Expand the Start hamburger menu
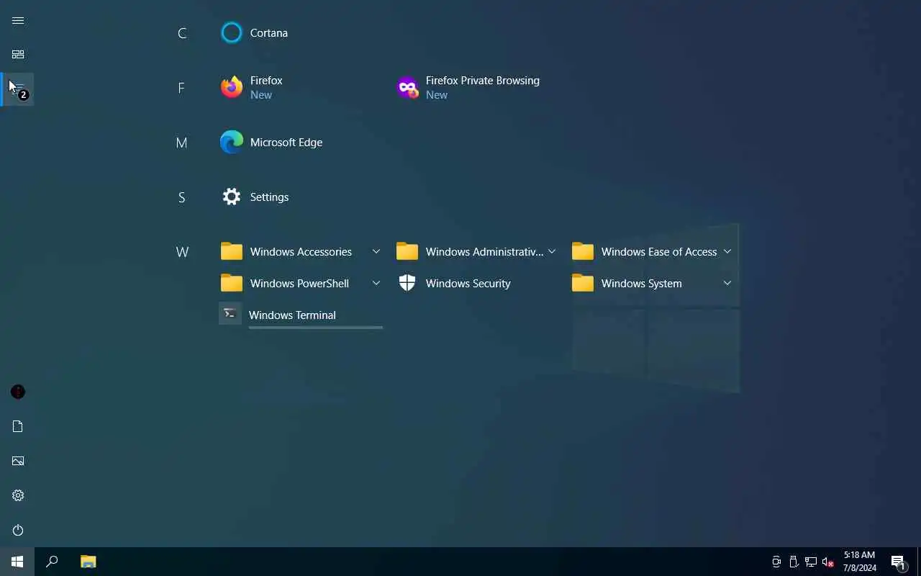The image size is (921, 576). coord(18,20)
